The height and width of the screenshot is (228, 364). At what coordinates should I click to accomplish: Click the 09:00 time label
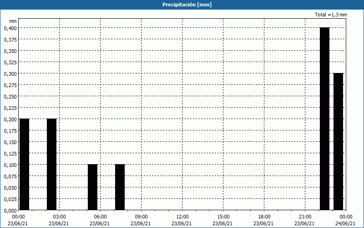141,217
